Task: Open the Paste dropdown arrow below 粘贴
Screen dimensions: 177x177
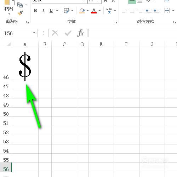Action: [x=9, y=14]
